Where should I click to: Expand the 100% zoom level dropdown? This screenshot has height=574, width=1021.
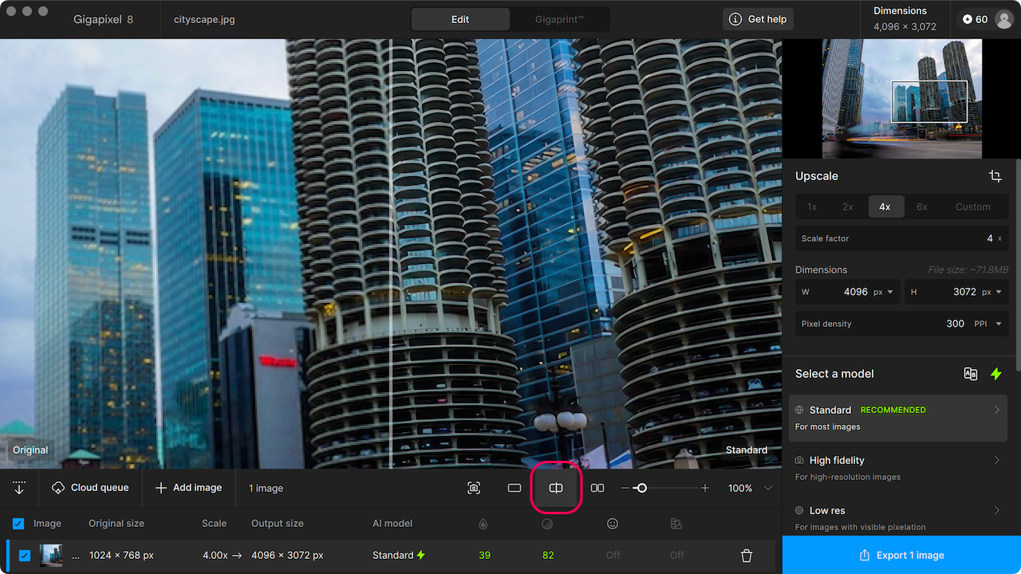[x=767, y=488]
